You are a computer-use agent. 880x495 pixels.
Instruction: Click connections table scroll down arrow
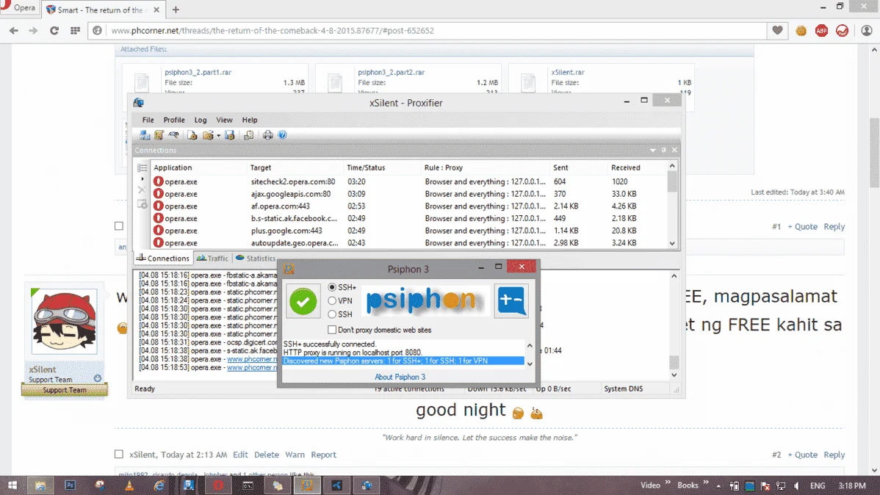coord(672,244)
